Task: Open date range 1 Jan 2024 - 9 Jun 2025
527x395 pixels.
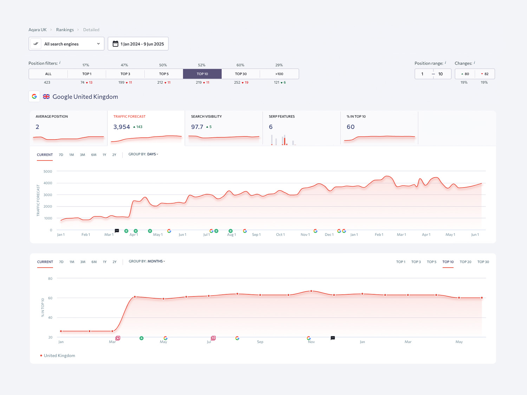Action: pyautogui.click(x=138, y=44)
